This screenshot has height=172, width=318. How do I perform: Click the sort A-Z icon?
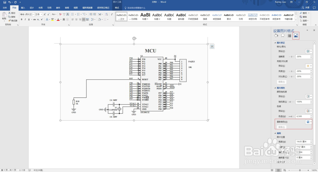point(107,14)
